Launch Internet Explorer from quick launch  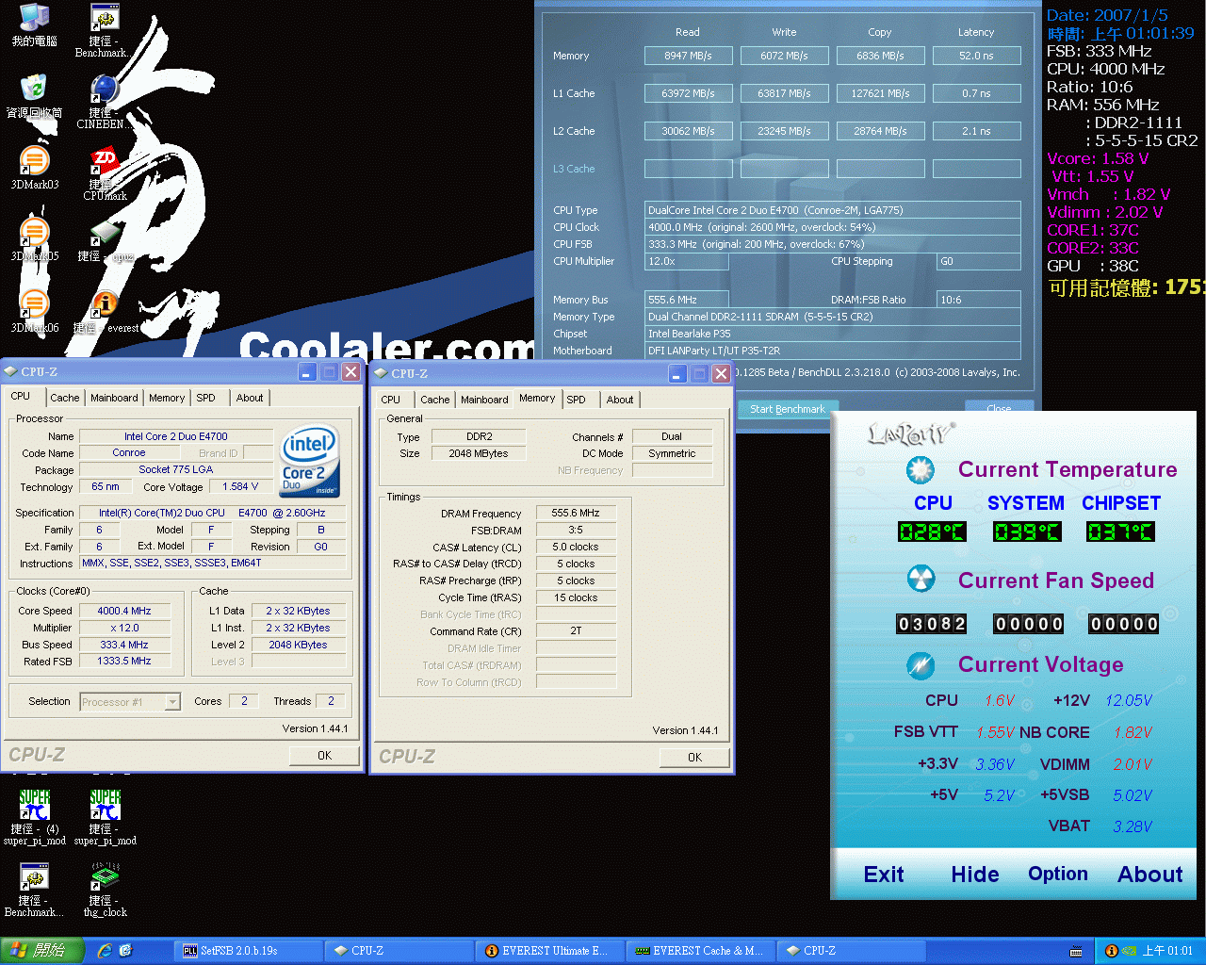pos(105,951)
